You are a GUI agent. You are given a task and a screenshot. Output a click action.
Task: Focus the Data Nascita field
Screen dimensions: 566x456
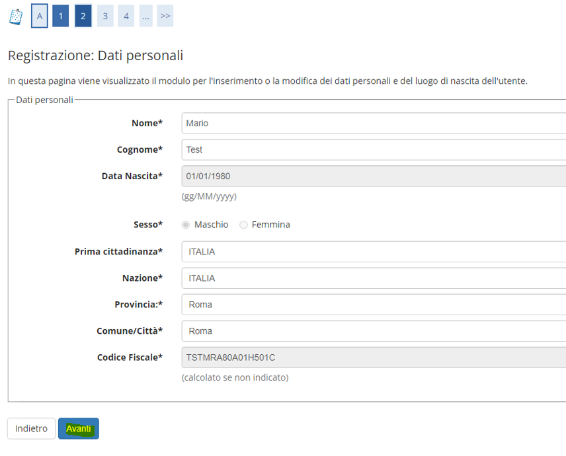[x=374, y=176]
